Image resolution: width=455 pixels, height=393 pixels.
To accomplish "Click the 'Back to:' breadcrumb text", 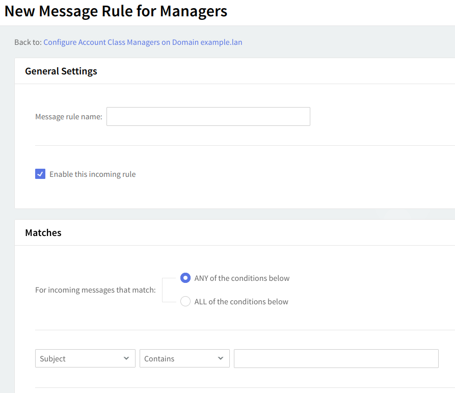I will click(28, 42).
